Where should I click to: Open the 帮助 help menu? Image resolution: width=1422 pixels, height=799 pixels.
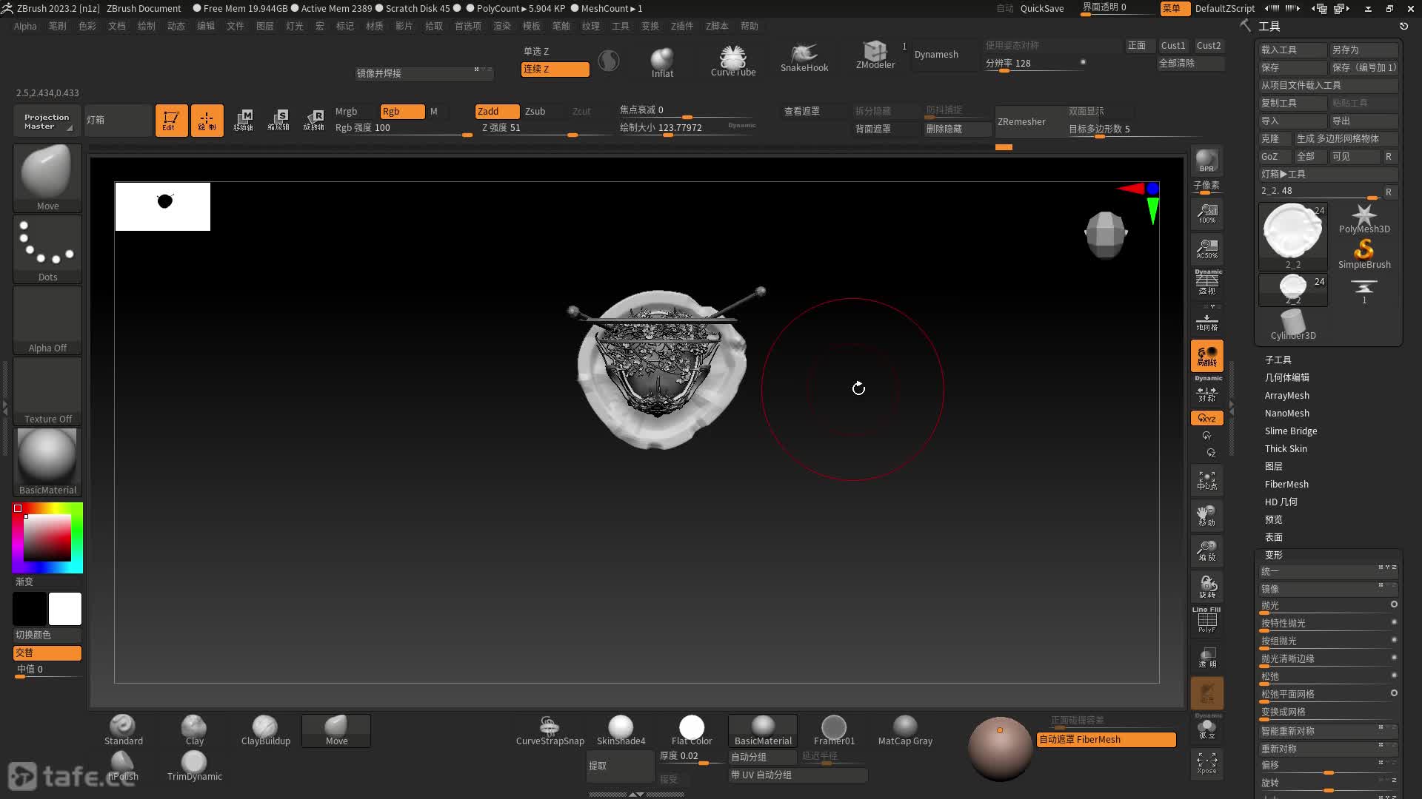point(749,26)
